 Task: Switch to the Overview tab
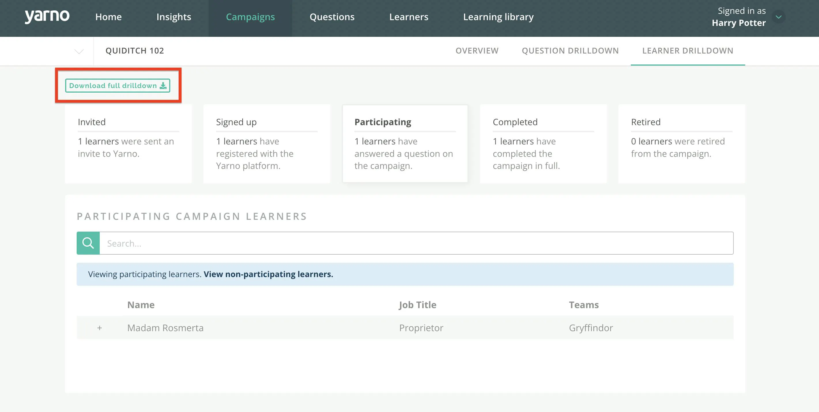[x=477, y=51]
